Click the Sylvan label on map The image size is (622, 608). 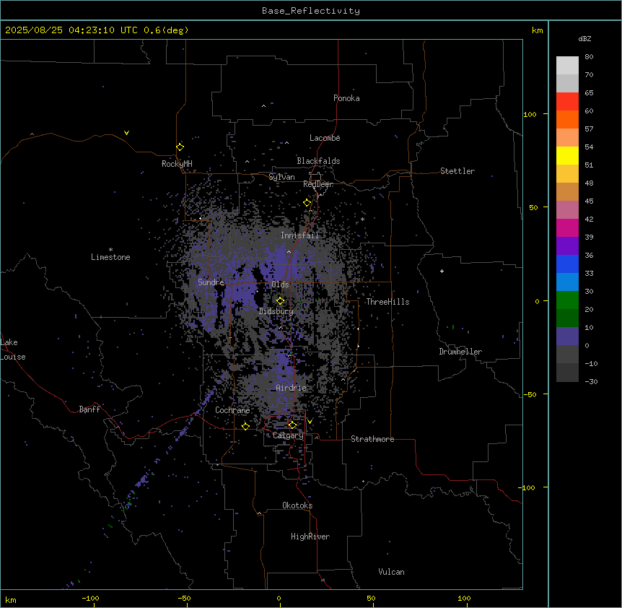pyautogui.click(x=281, y=177)
